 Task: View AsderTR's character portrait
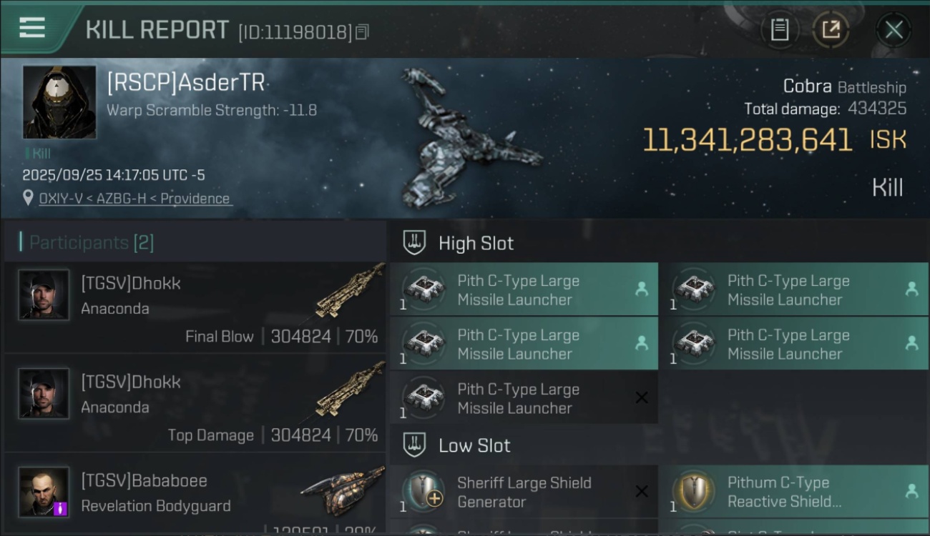pyautogui.click(x=59, y=102)
